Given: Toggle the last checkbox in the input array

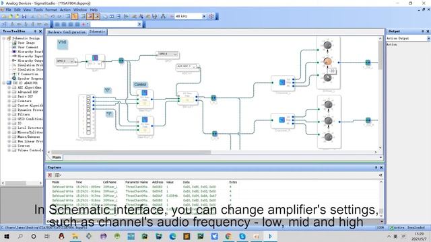Looking at the screenshot, I should (88, 132).
